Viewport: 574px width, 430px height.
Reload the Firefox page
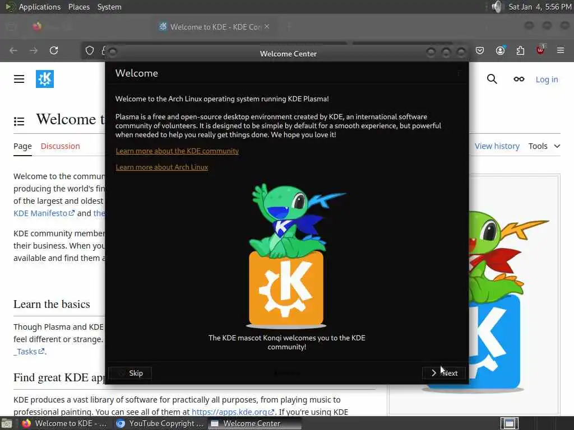(54, 50)
